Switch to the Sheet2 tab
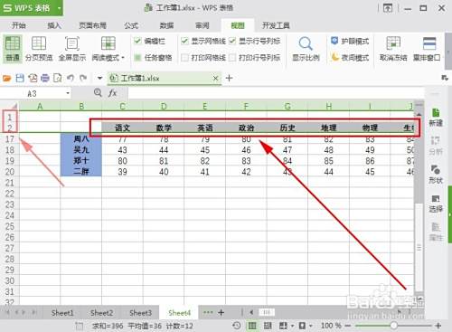 pyautogui.click(x=101, y=313)
